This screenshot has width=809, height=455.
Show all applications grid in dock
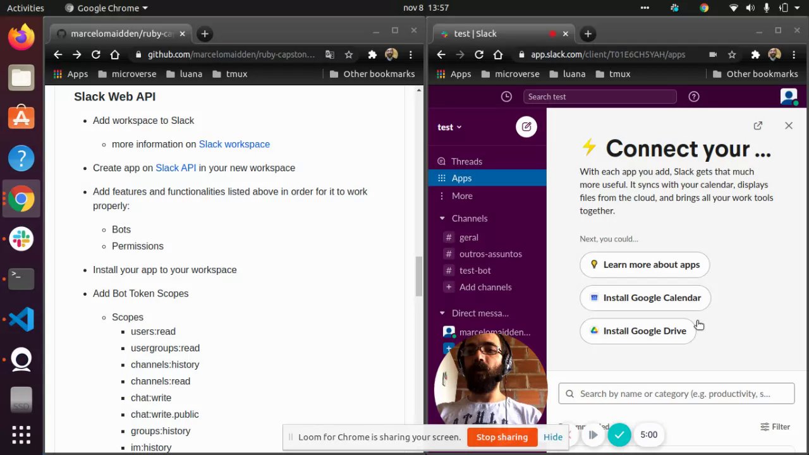point(21,435)
